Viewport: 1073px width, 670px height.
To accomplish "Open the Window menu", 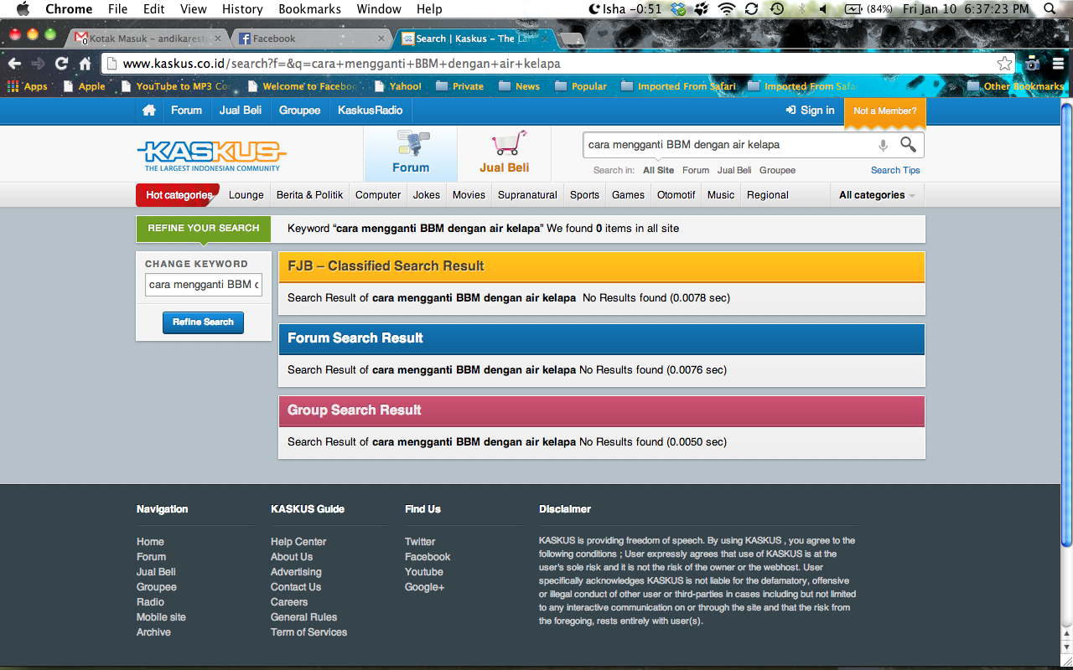I will click(379, 9).
